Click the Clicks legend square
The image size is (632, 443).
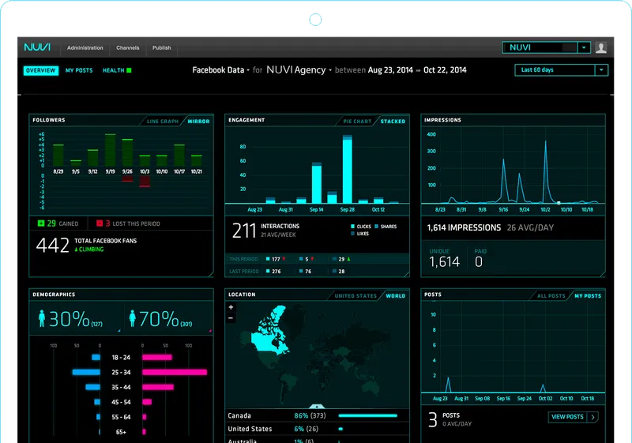point(352,227)
